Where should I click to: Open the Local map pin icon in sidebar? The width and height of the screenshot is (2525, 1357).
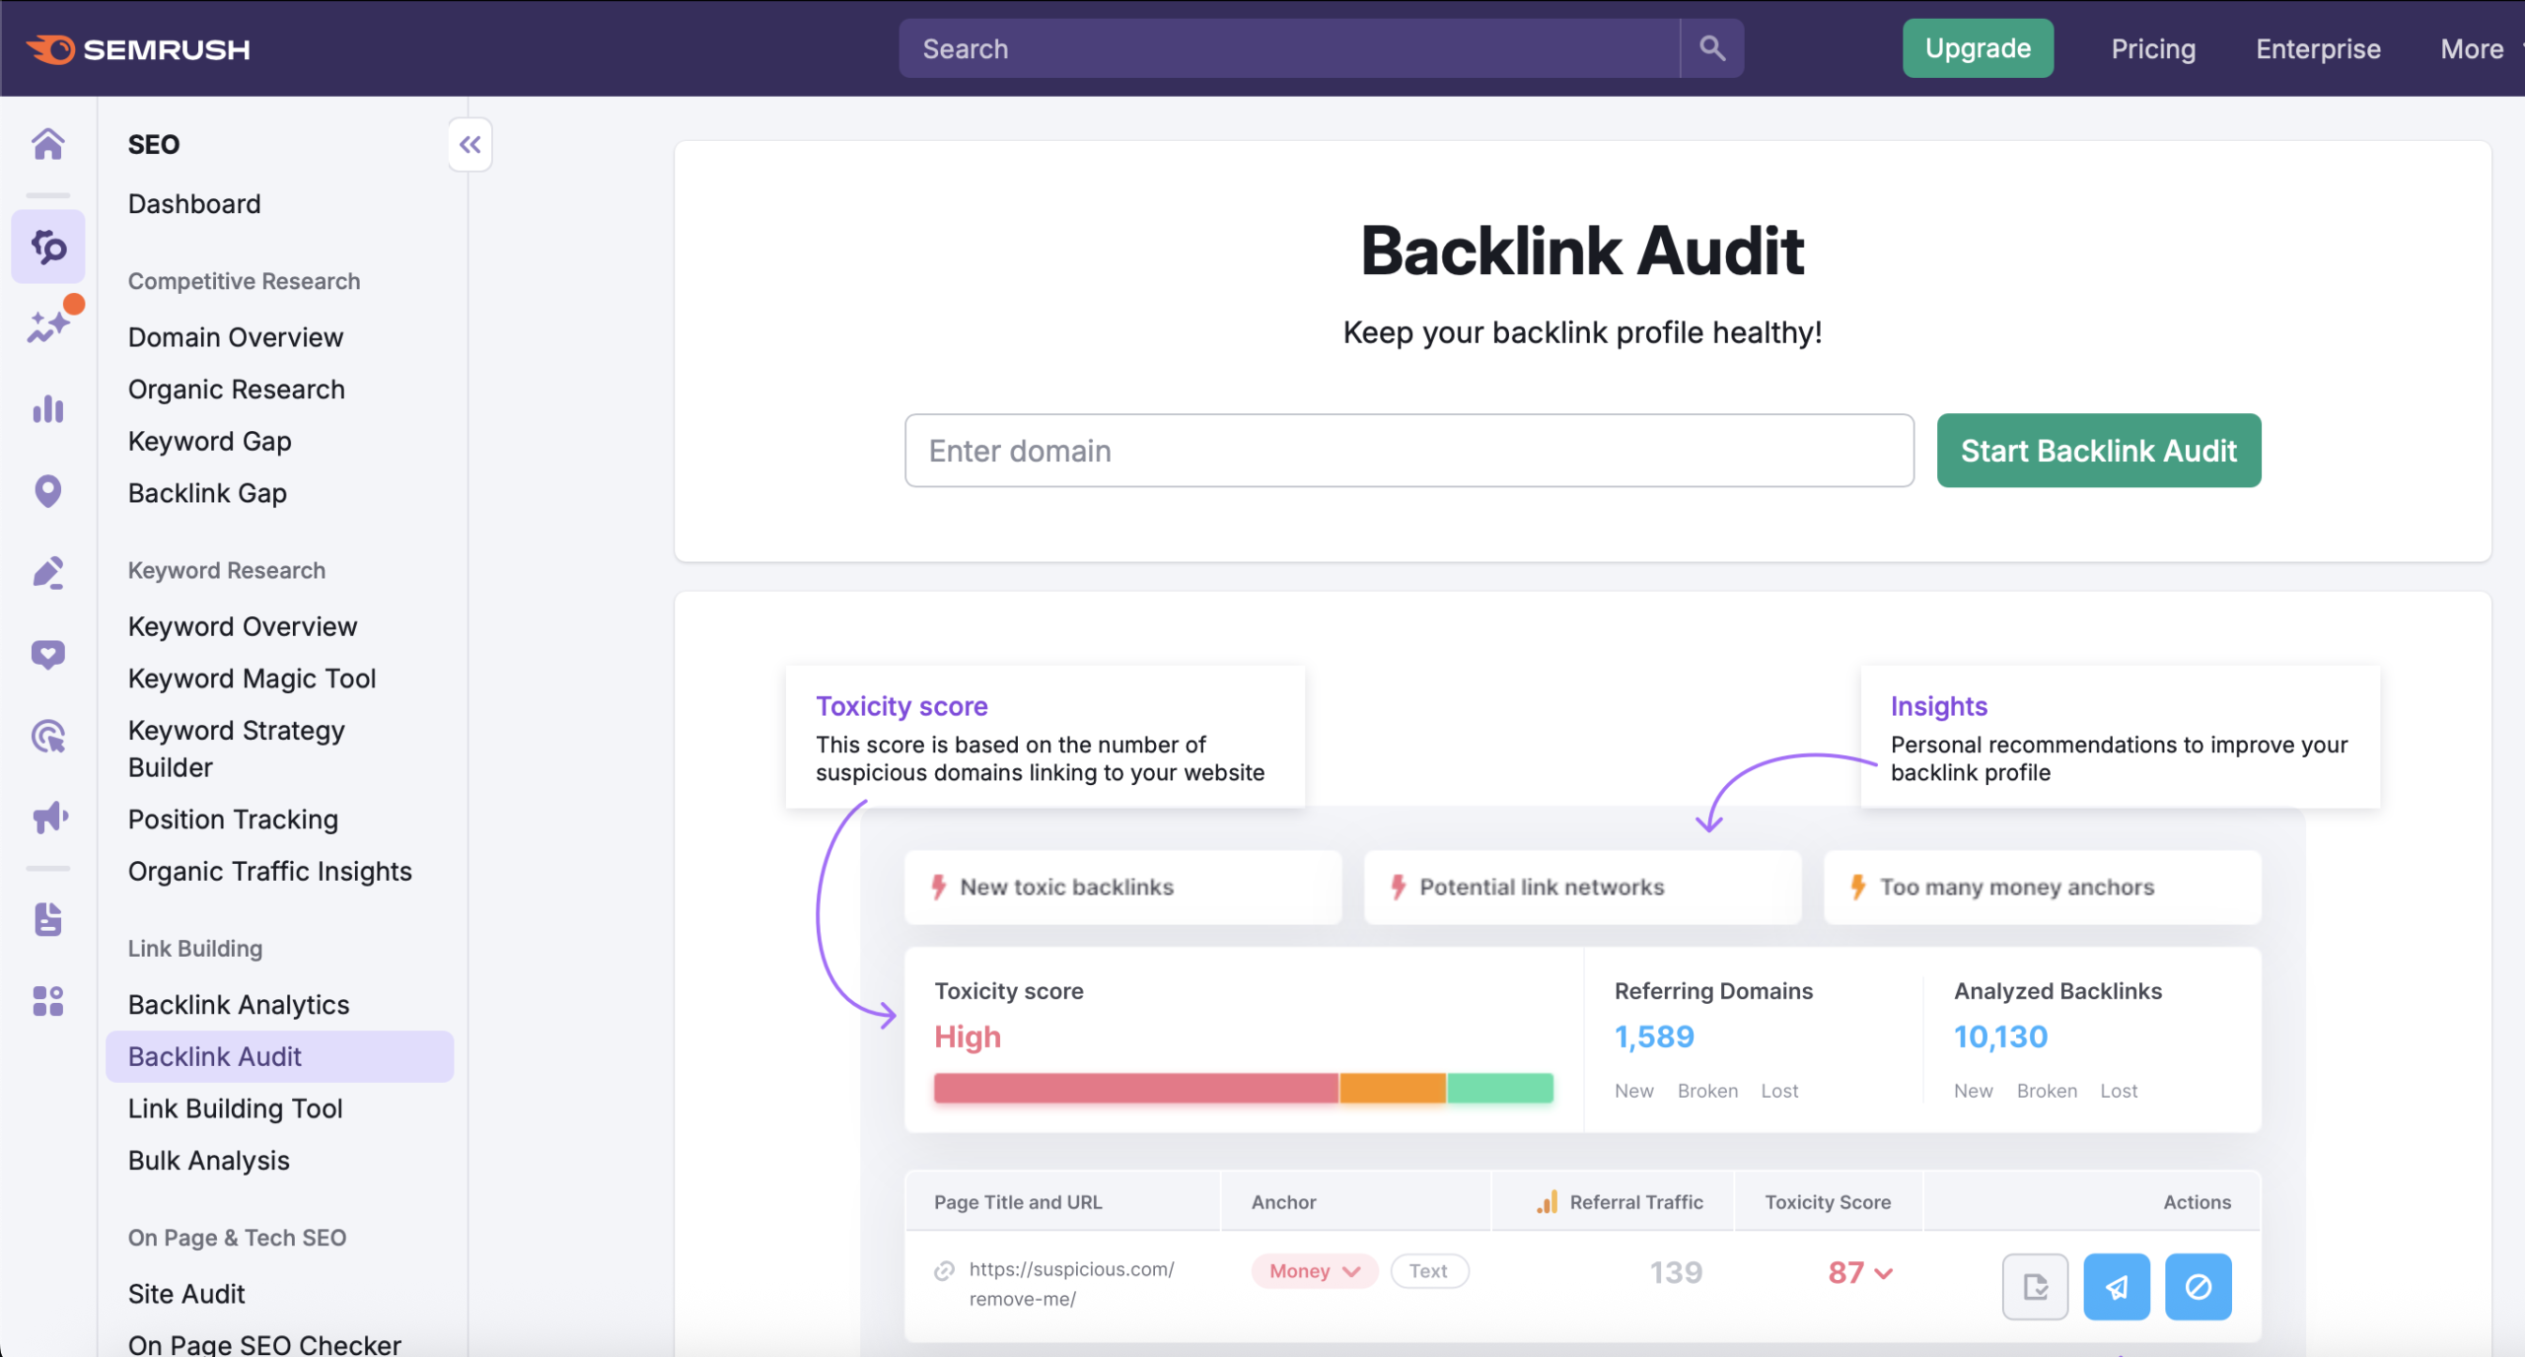[47, 490]
